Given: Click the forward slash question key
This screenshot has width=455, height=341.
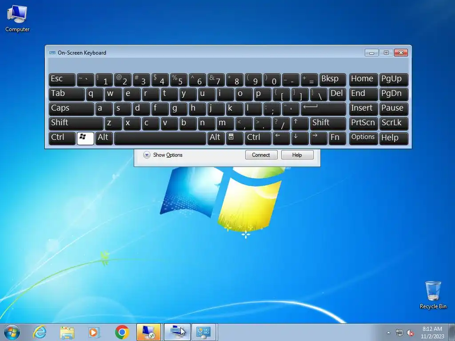Looking at the screenshot, I should coord(281,123).
